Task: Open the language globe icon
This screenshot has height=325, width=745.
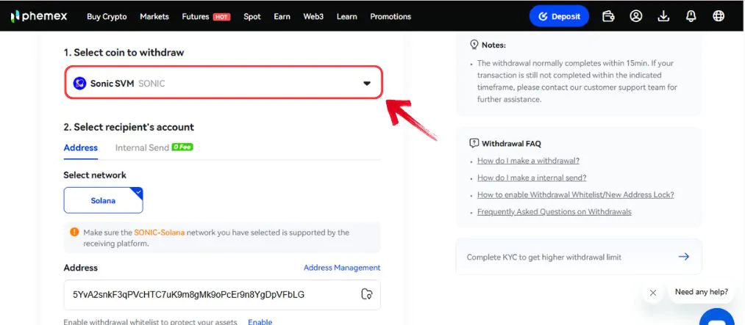Action: pos(719,16)
